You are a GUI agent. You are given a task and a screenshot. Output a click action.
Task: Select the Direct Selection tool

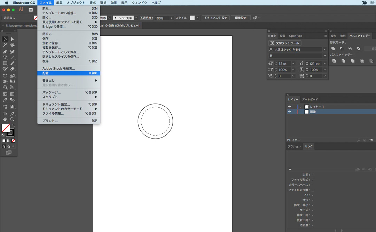pyautogui.click(x=12, y=39)
